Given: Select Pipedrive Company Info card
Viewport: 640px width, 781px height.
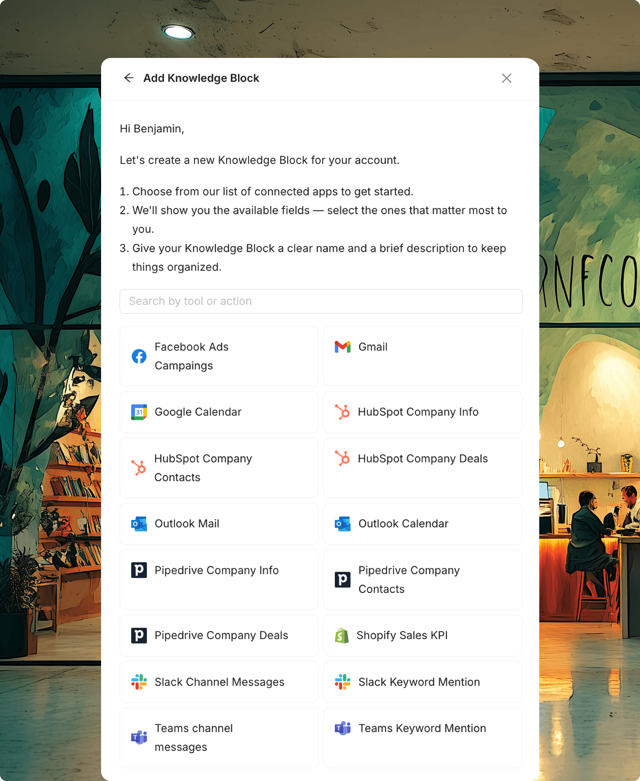Looking at the screenshot, I should (x=219, y=579).
